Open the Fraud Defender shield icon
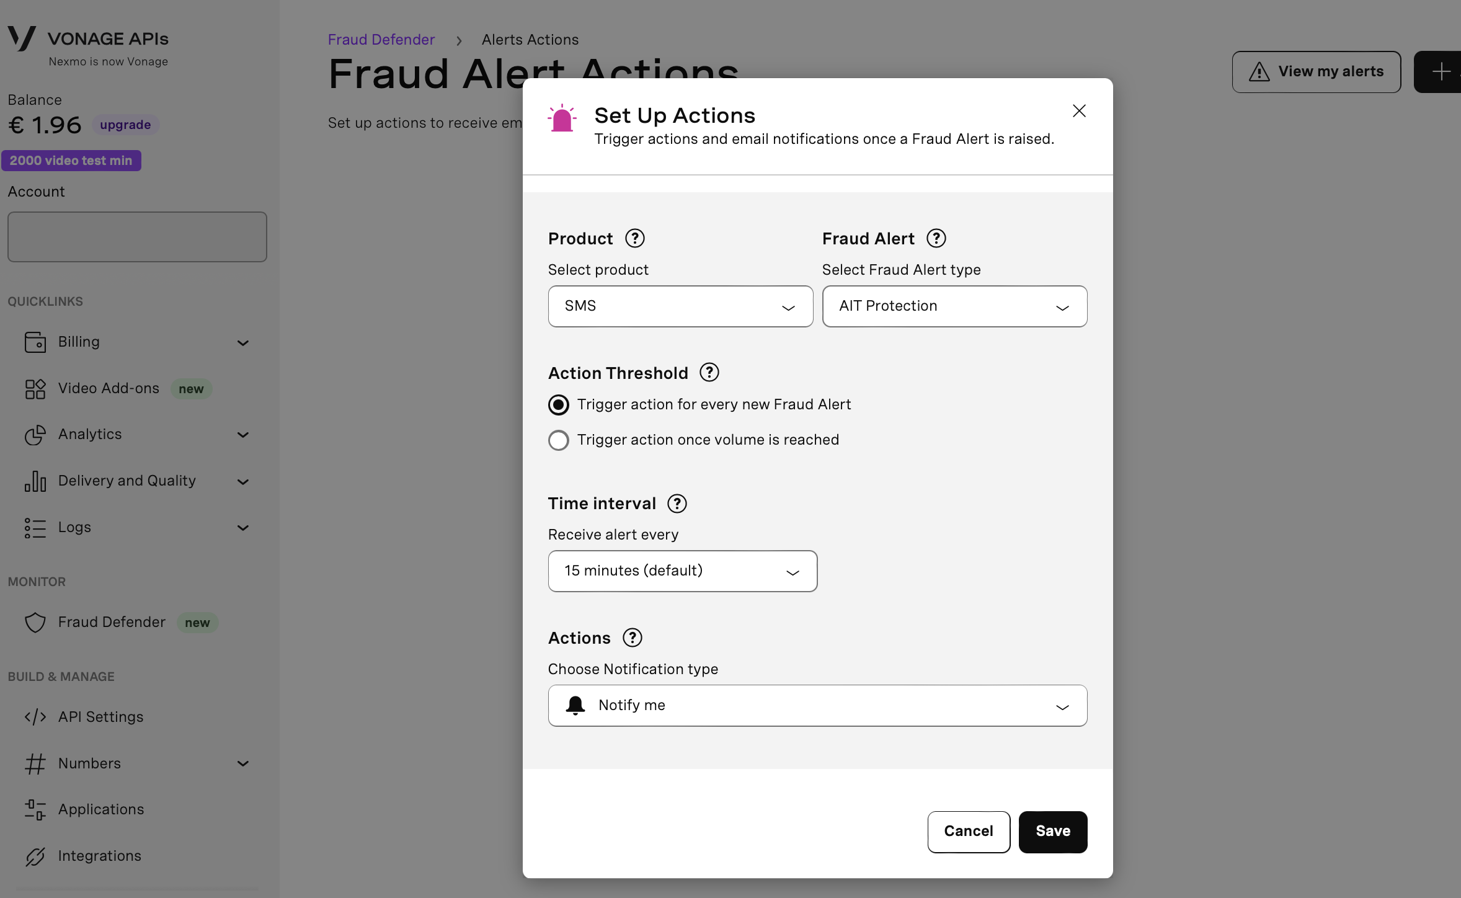Screen dimensions: 1461x898 pyautogui.click(x=35, y=623)
